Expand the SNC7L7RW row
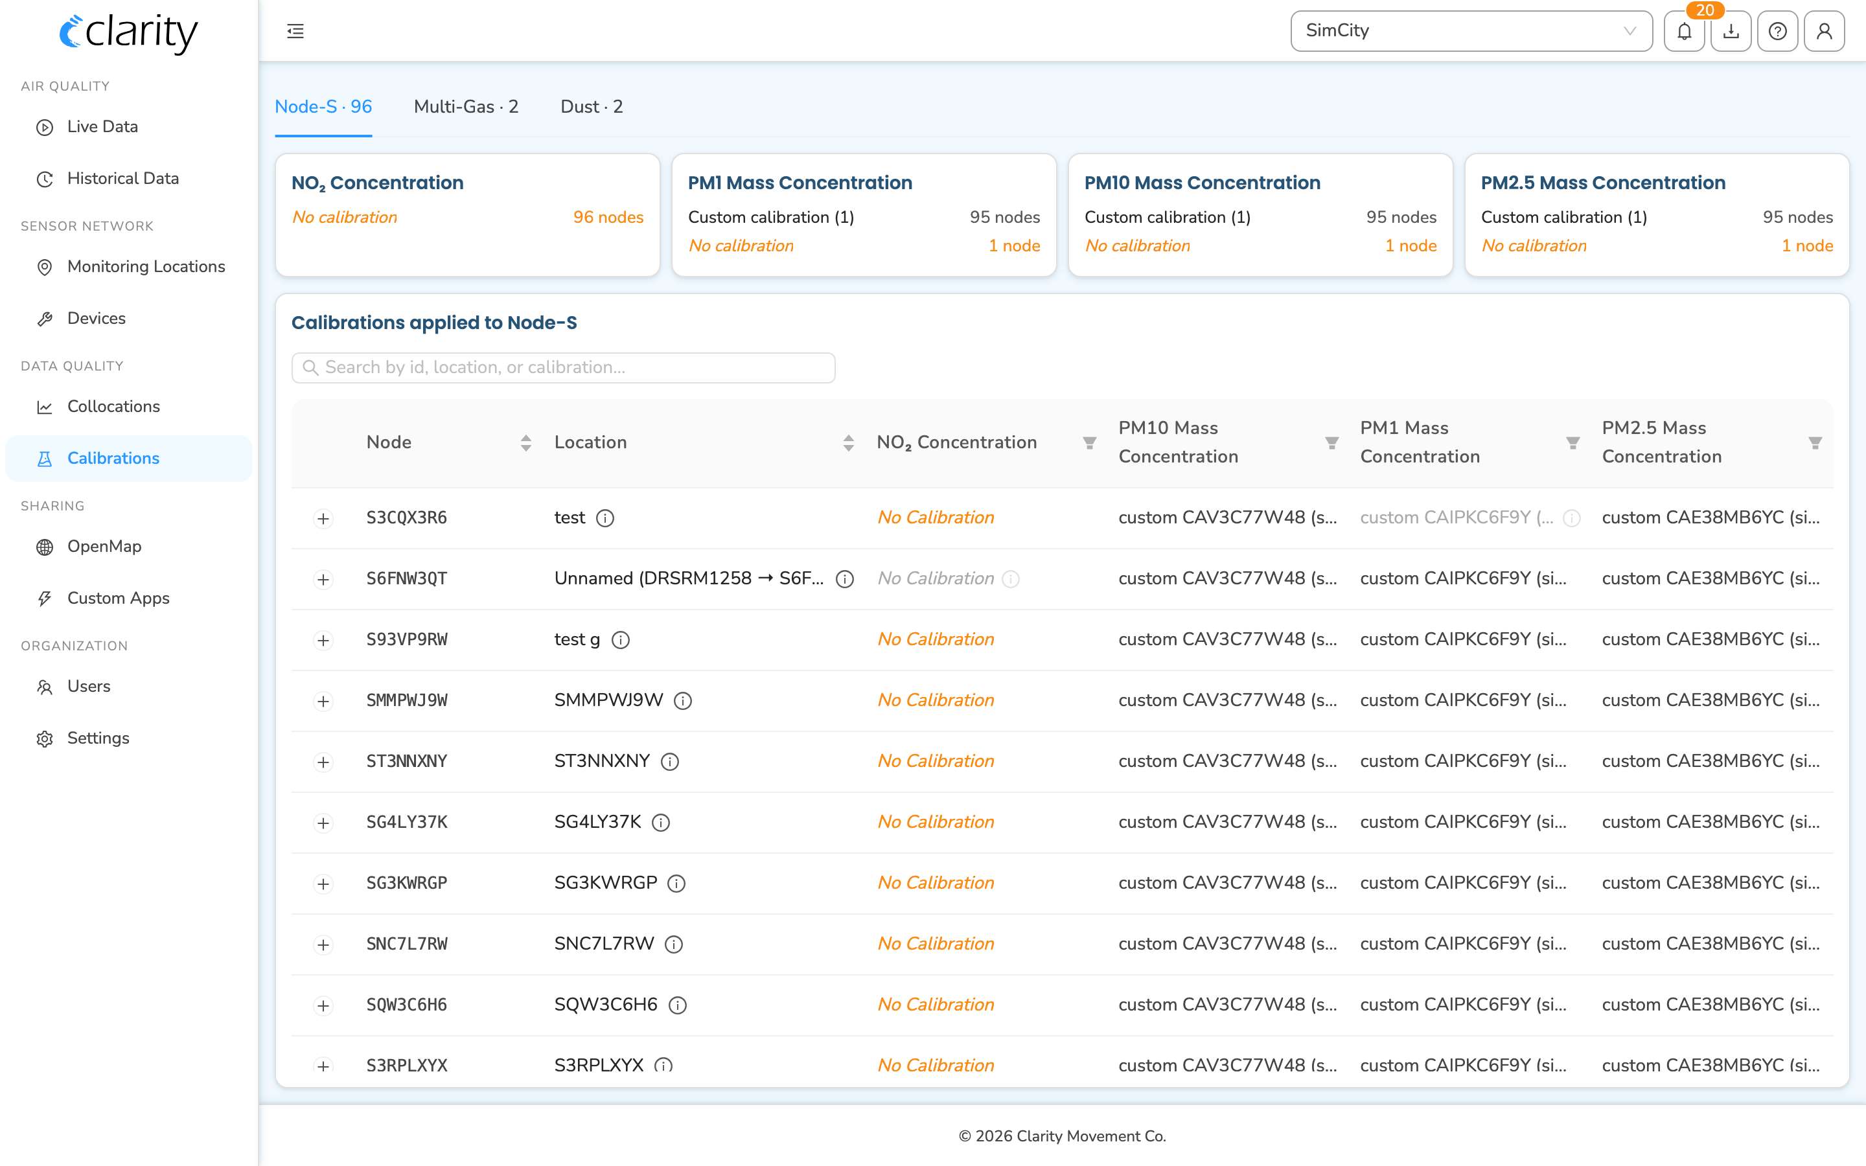Screen dimensions: 1866x1166 point(323,944)
